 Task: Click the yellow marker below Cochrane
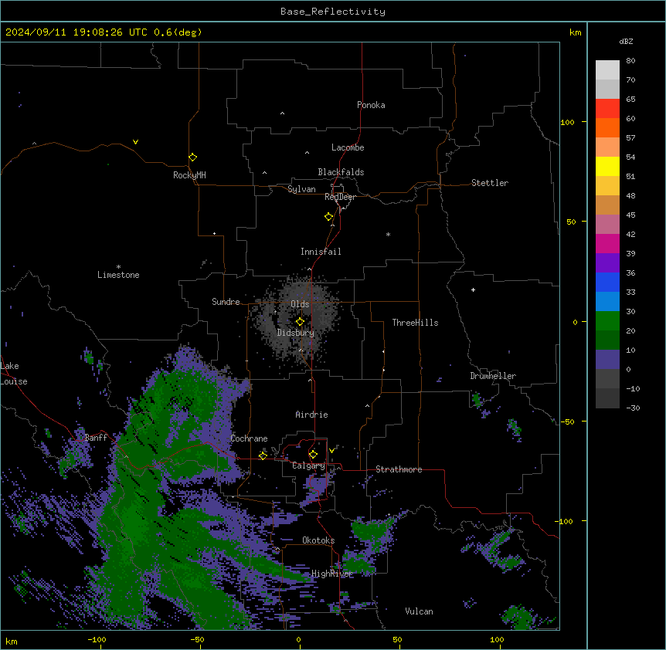click(263, 455)
